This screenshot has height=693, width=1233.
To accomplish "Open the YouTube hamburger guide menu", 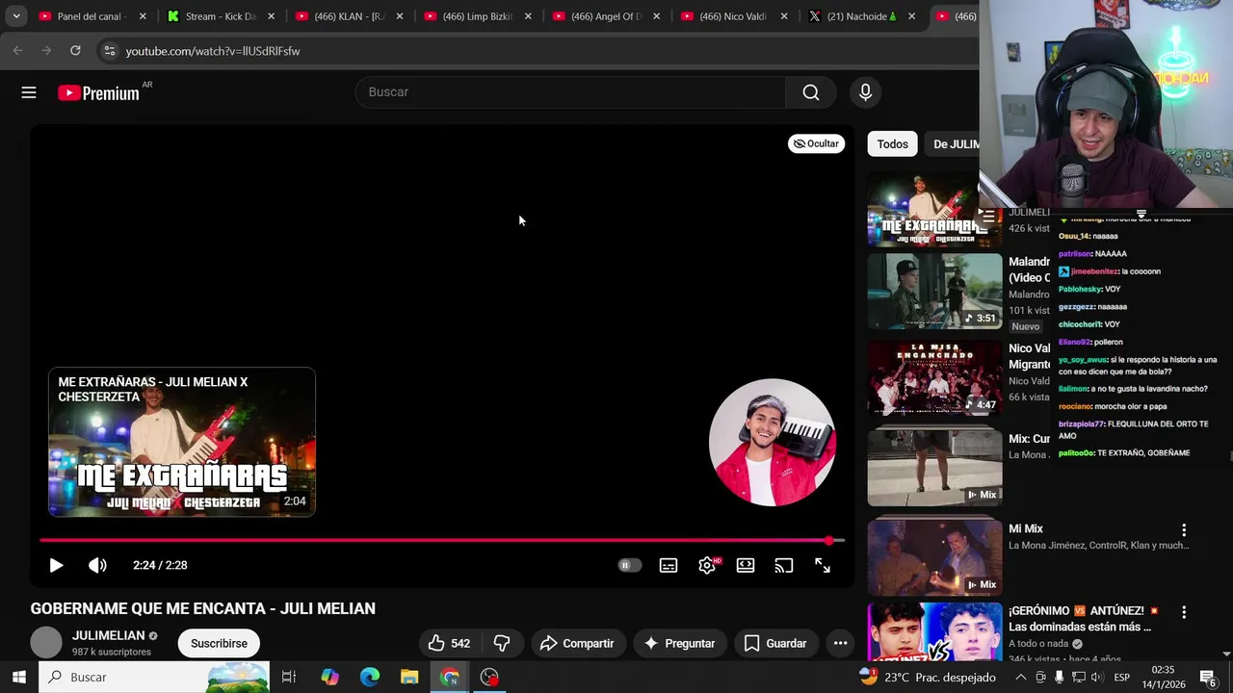I will coord(29,92).
